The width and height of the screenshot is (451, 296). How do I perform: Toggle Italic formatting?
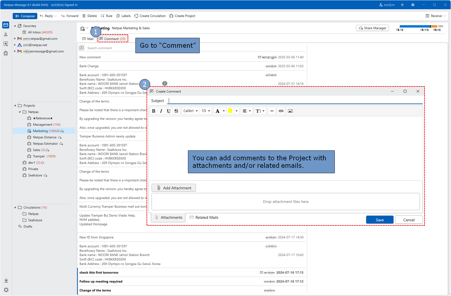pos(161,111)
